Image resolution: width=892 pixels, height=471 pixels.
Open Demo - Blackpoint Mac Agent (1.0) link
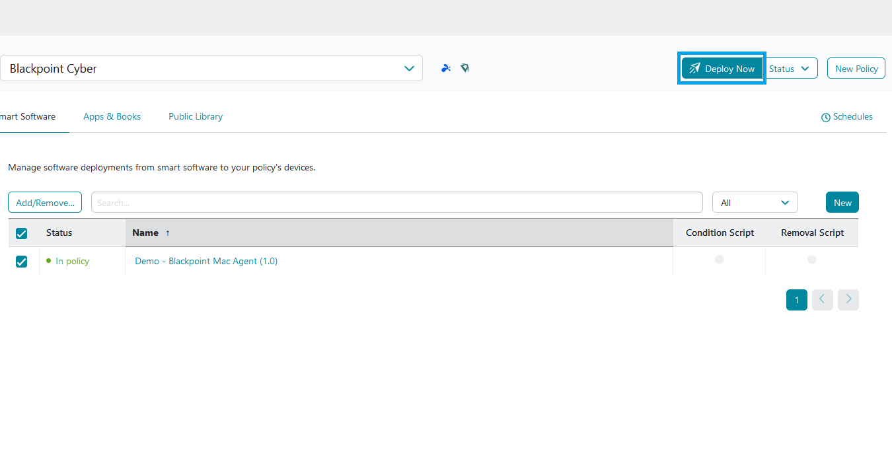[x=206, y=261]
